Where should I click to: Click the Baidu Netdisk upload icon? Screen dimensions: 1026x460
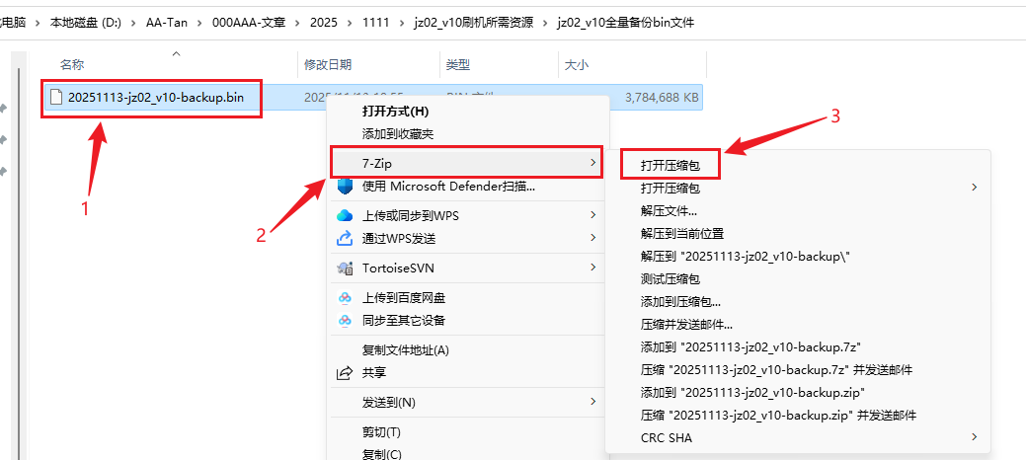tap(345, 297)
